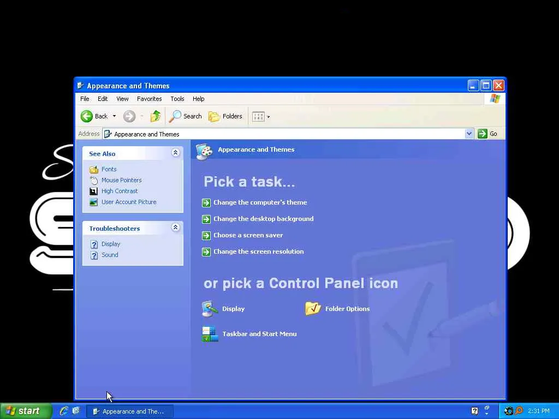Screen dimensions: 559x419
Task: Select Appearance and Themes taskbar button
Action: point(130,411)
